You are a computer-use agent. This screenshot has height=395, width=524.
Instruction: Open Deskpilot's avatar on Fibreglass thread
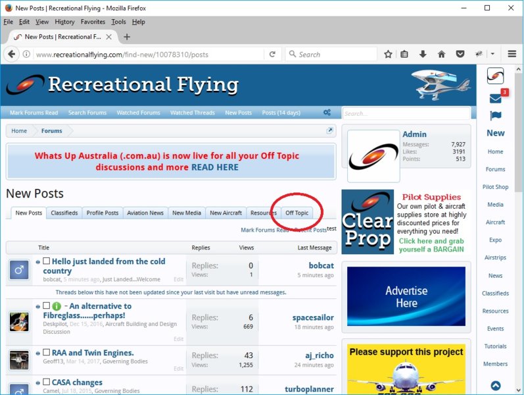(19, 322)
